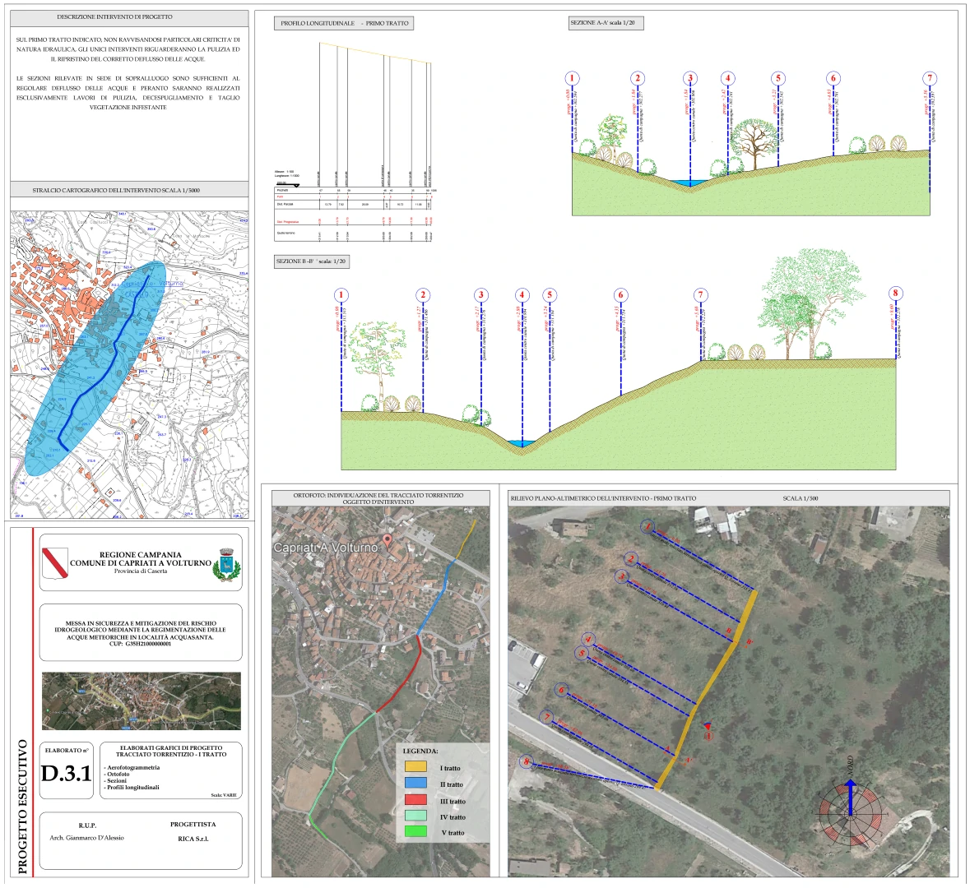Click the Sezione B-B' scala 1/20 label
The height and width of the screenshot is (888, 970).
tap(313, 261)
